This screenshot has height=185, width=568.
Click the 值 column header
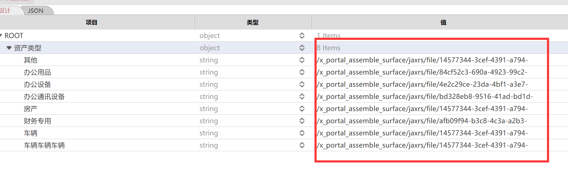(x=443, y=22)
